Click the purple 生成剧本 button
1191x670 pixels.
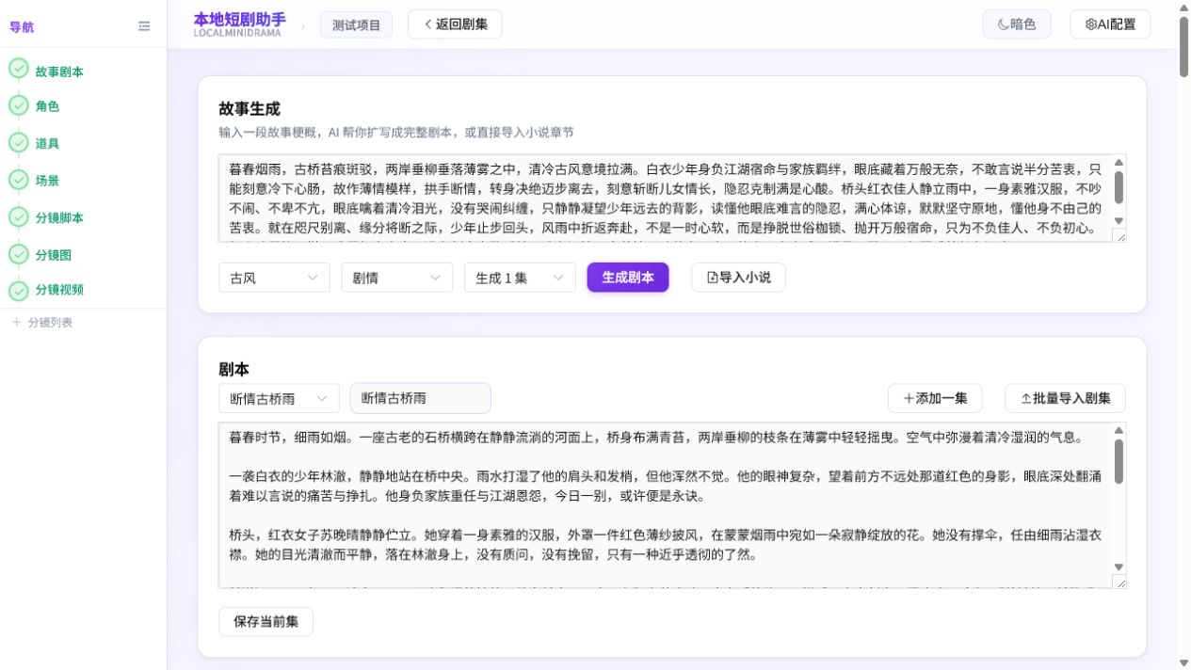(628, 278)
